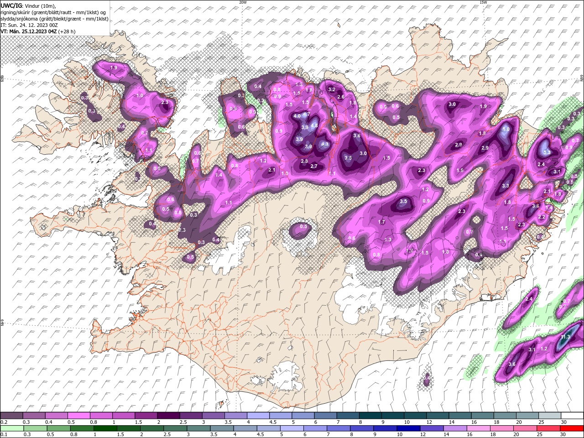Select the white swatch after 30 in the top legend
Viewport: 584px width, 438px height.
(x=572, y=416)
